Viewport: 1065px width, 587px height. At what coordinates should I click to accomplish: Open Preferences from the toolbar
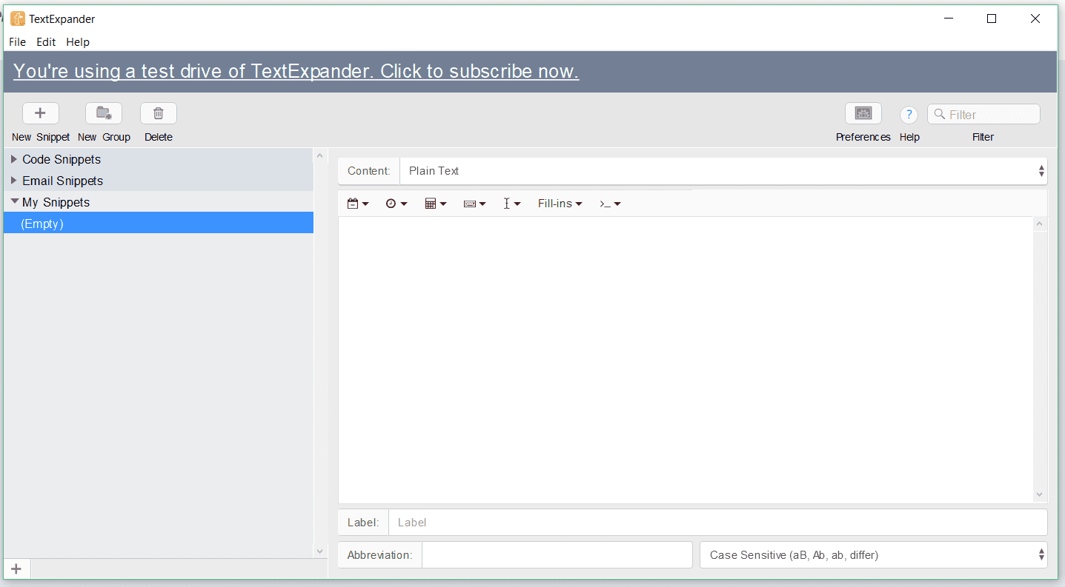(863, 113)
